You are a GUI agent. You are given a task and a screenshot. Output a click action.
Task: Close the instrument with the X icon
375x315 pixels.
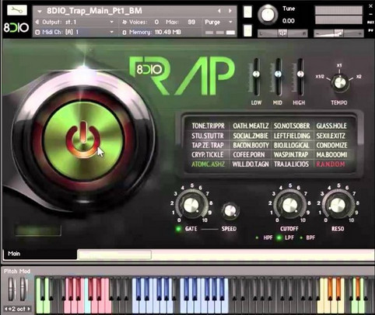pos(371,6)
